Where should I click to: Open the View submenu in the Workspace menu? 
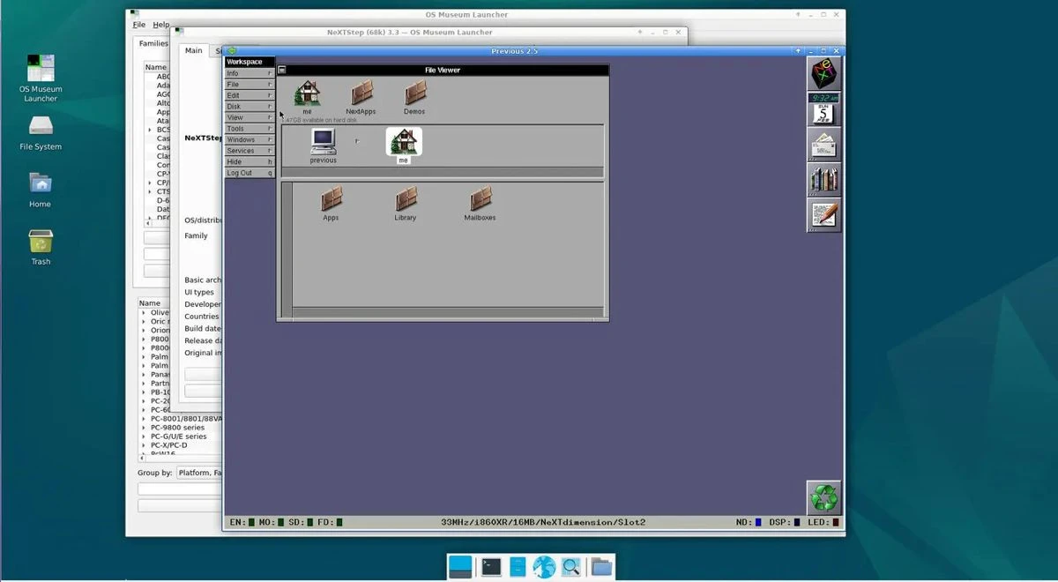(250, 117)
